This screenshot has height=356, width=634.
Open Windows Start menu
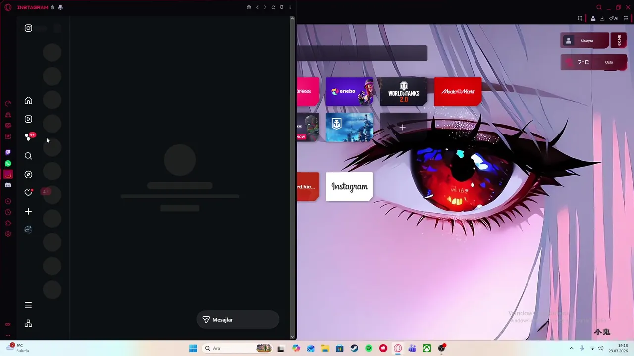click(193, 348)
